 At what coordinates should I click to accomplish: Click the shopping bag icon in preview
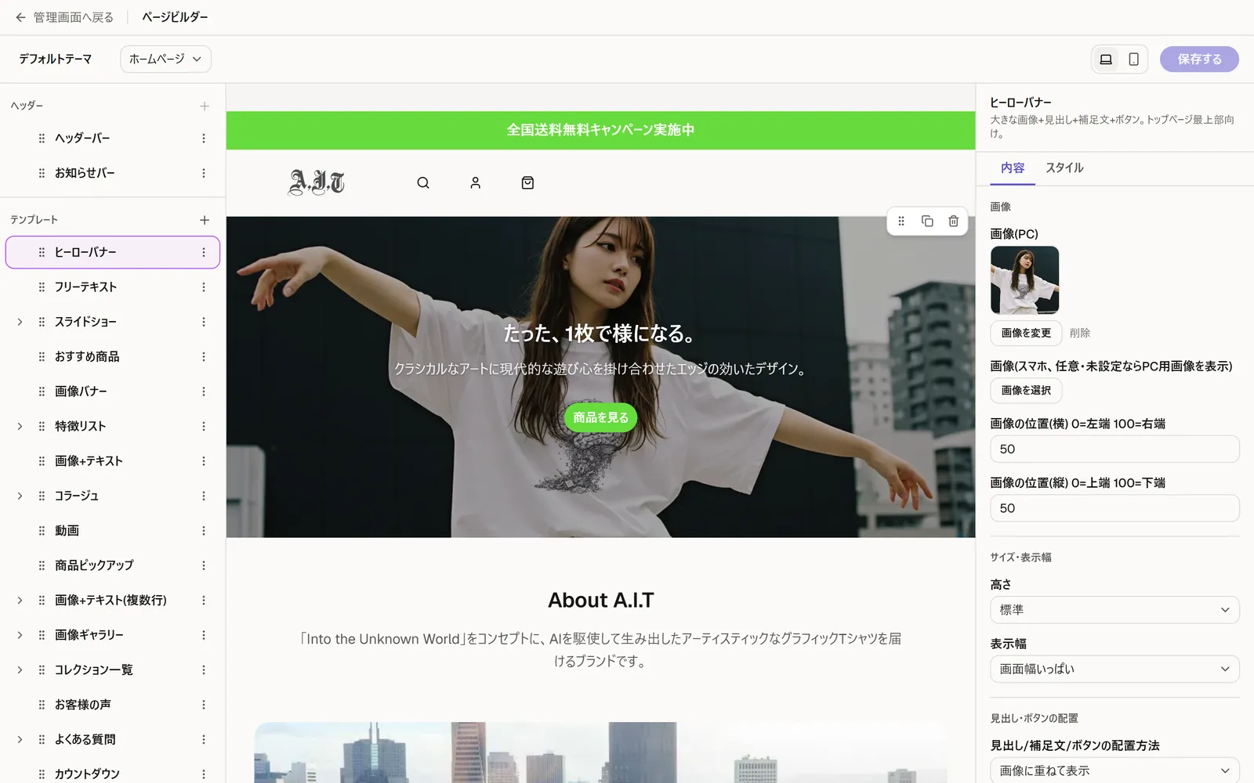click(x=527, y=183)
